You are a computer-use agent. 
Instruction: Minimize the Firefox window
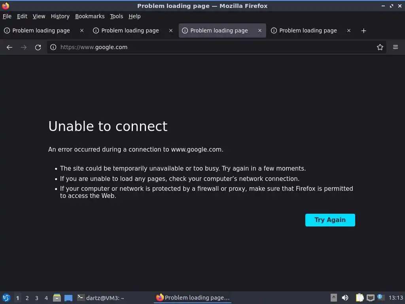383,6
